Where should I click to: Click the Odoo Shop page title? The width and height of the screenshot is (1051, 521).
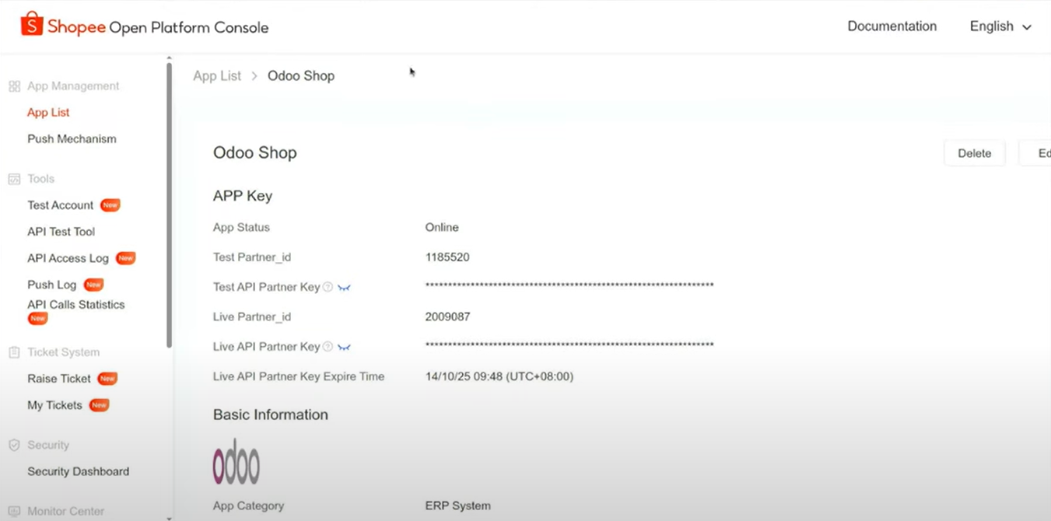tap(255, 153)
